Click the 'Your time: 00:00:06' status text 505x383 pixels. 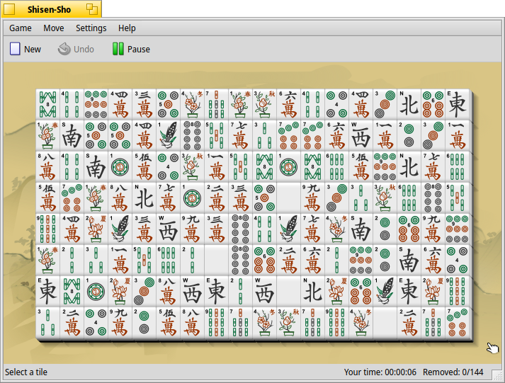380,372
